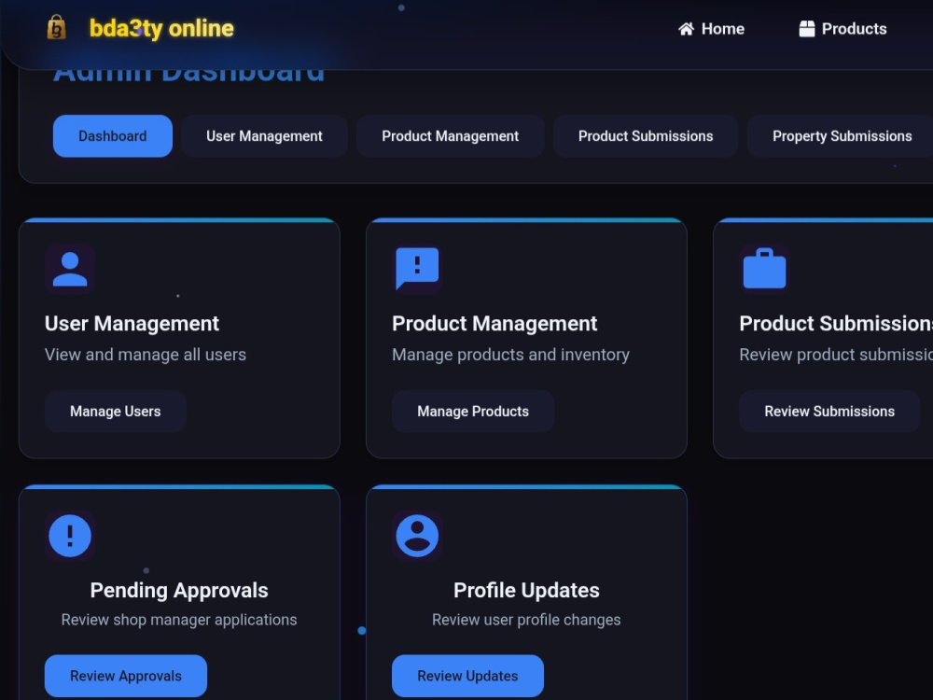The height and width of the screenshot is (700, 933).
Task: Click the Manage Products button
Action: point(473,412)
